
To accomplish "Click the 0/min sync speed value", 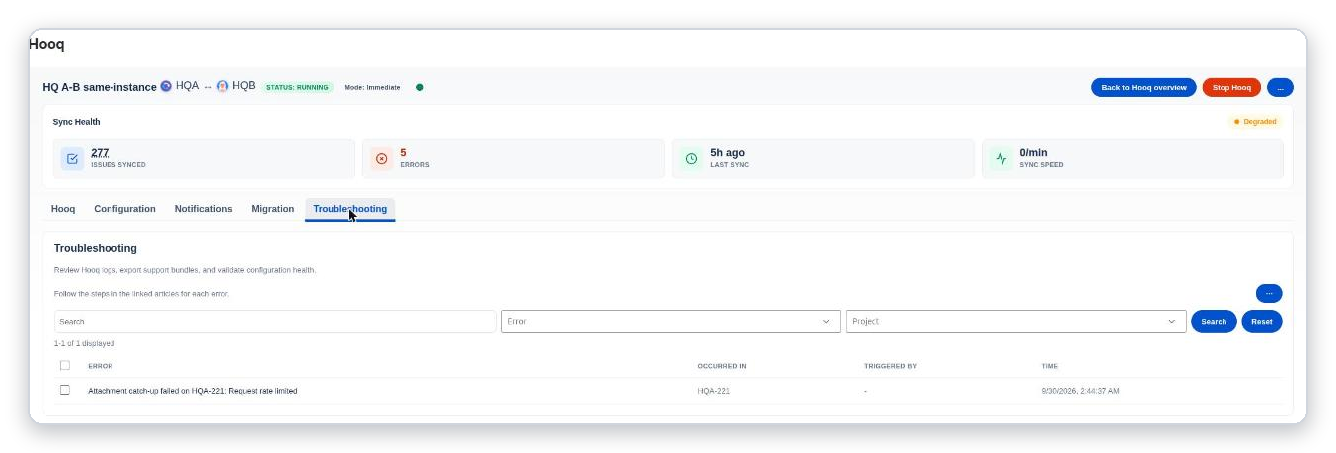I will point(1033,152).
